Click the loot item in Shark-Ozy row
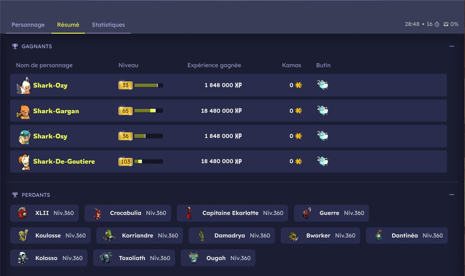This screenshot has width=465, height=276. 322,85
